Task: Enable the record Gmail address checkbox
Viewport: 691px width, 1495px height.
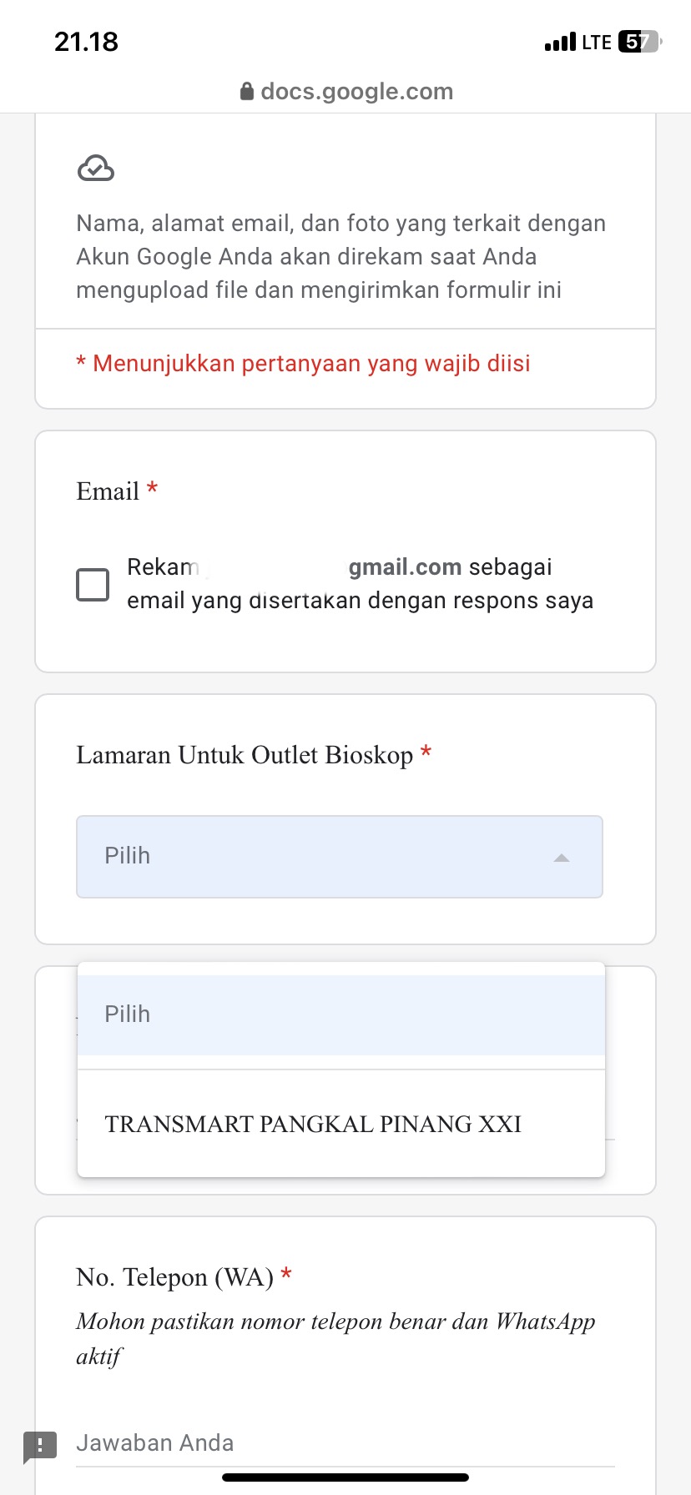Action: pyautogui.click(x=93, y=585)
